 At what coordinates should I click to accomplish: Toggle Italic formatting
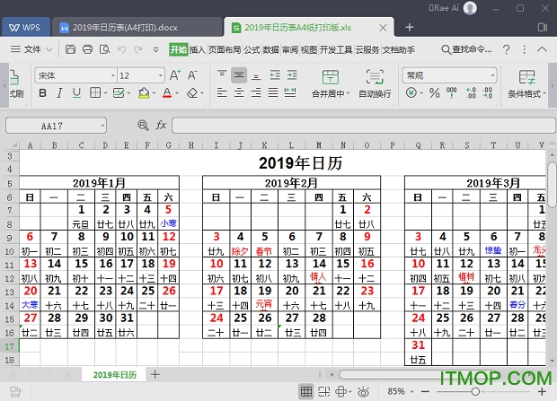click(59, 93)
